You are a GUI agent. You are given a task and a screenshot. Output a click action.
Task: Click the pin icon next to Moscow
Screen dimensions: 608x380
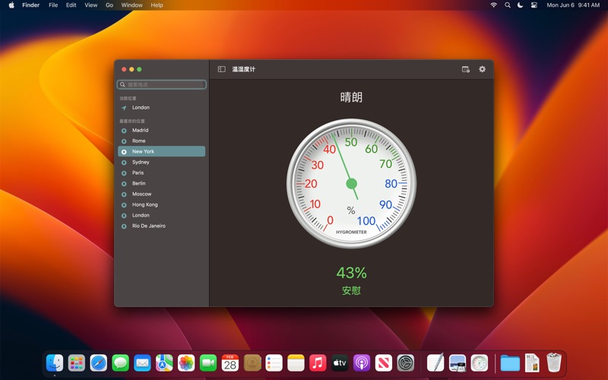[x=124, y=195]
